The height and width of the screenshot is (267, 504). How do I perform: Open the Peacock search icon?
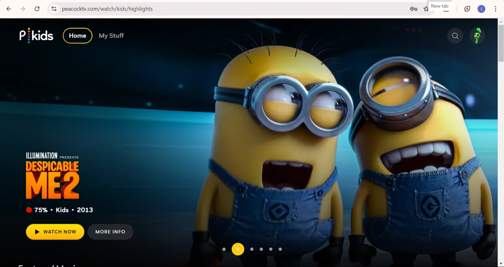click(455, 36)
